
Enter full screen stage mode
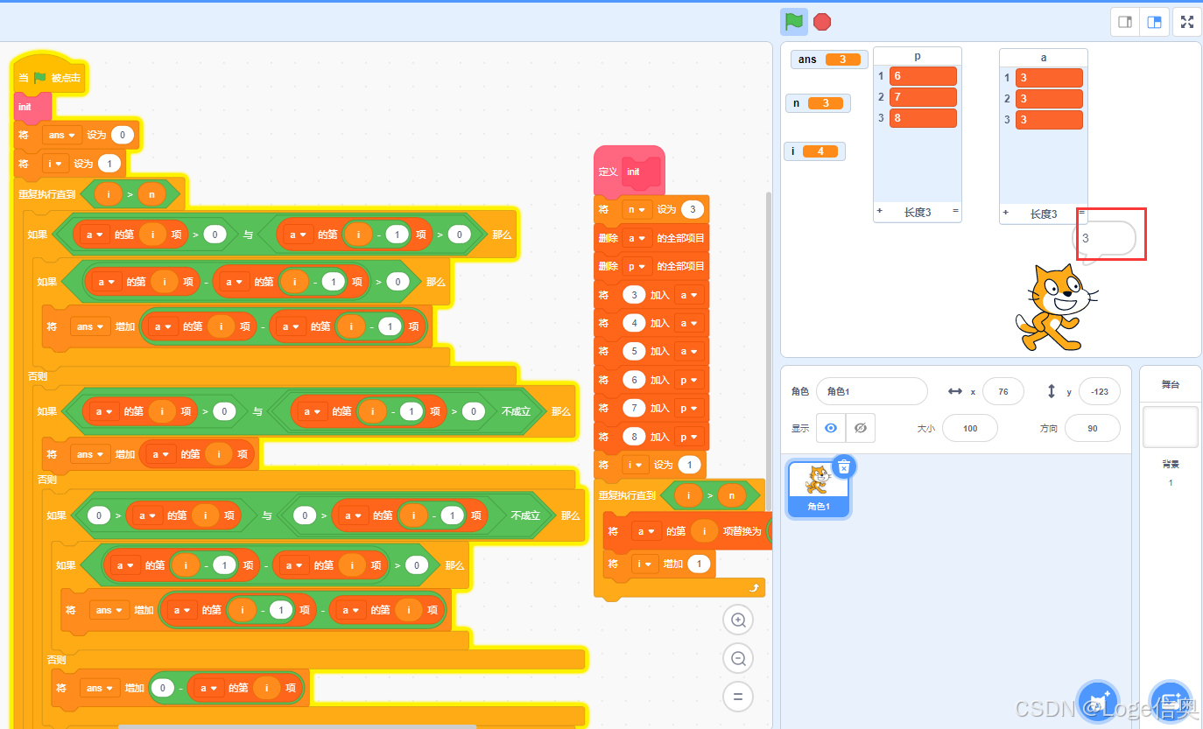click(1186, 22)
